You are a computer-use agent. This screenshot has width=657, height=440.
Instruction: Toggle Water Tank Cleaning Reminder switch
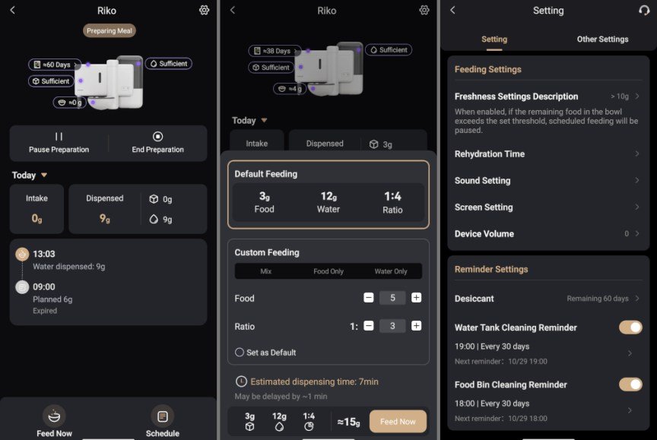630,328
